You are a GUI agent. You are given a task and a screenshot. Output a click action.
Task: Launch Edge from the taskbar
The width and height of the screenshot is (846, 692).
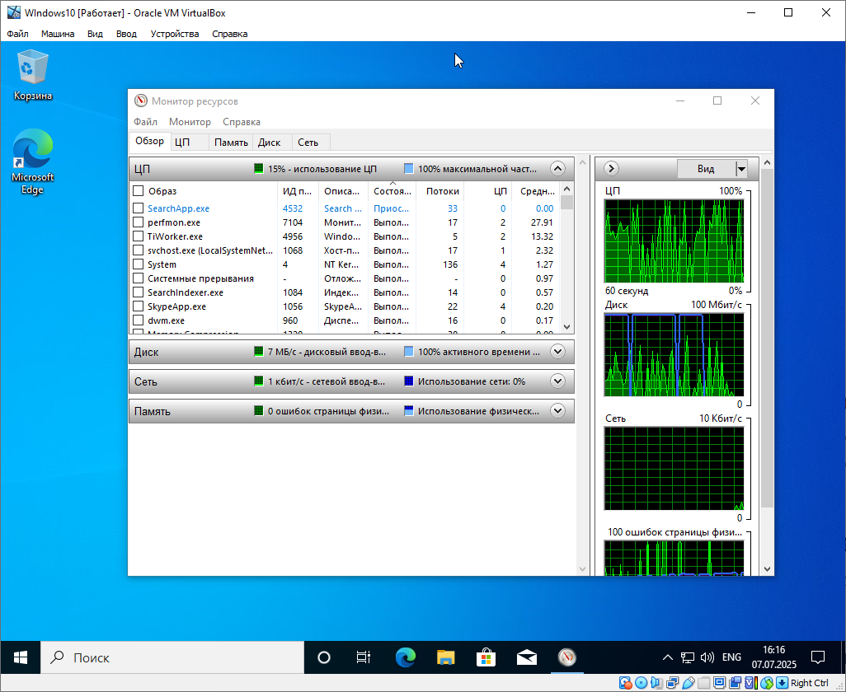coord(405,657)
